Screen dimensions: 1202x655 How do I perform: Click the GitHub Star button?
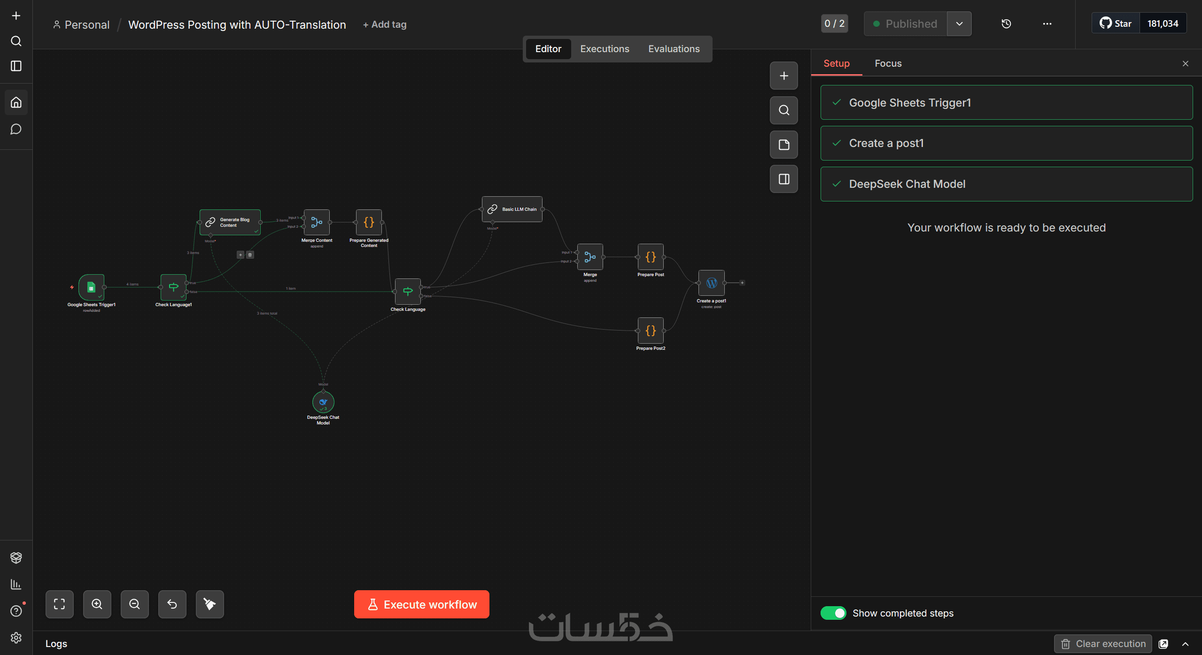1116,23
